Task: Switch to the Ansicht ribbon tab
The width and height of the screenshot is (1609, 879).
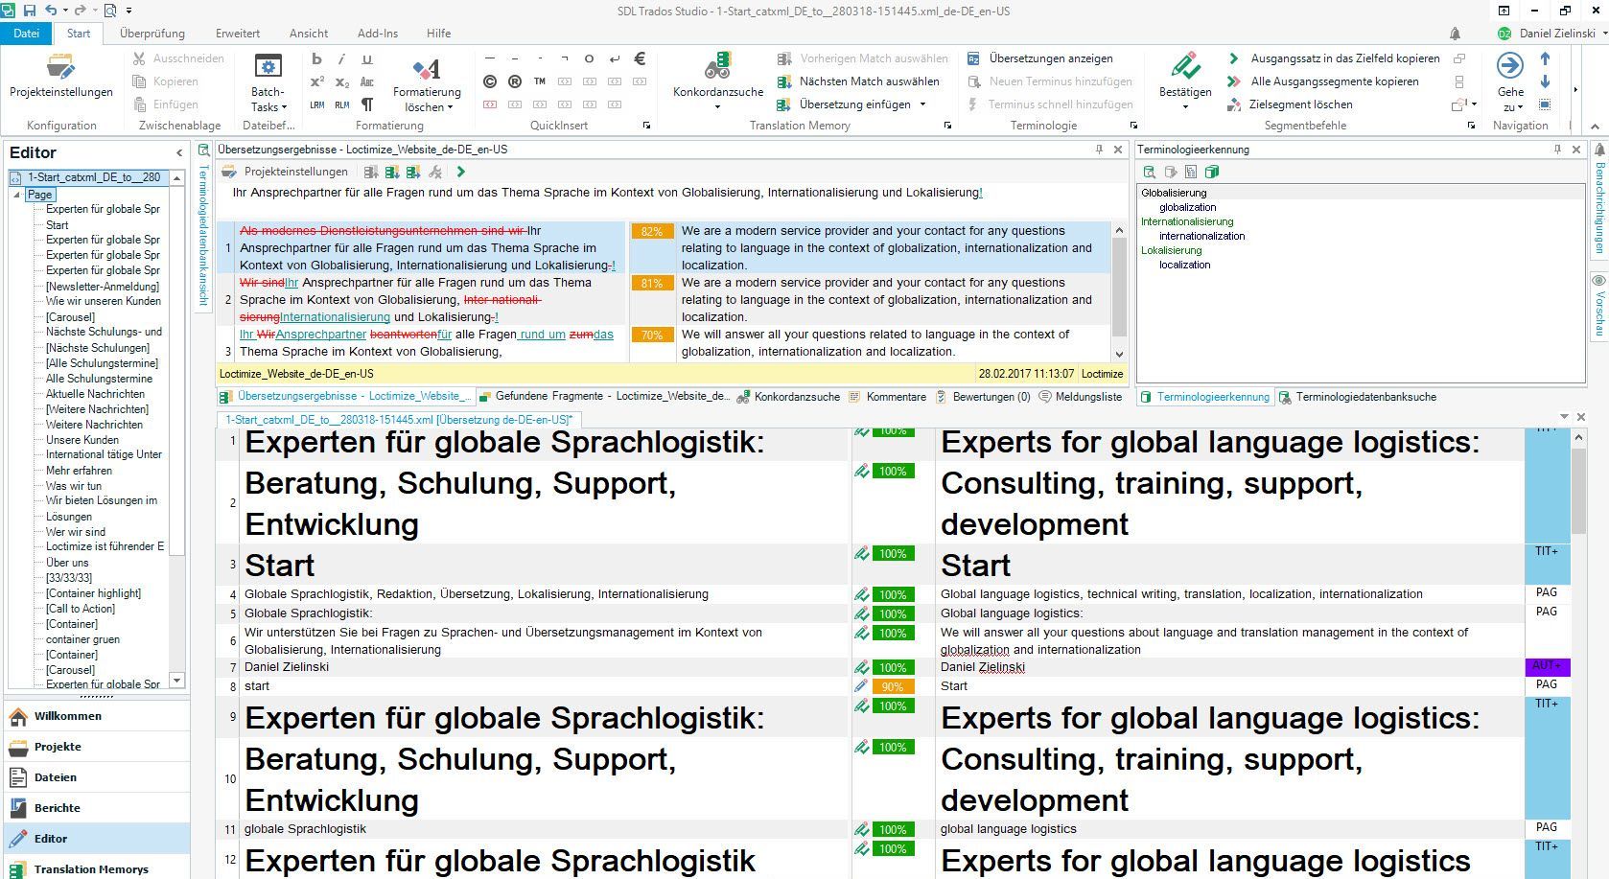Action: tap(309, 34)
